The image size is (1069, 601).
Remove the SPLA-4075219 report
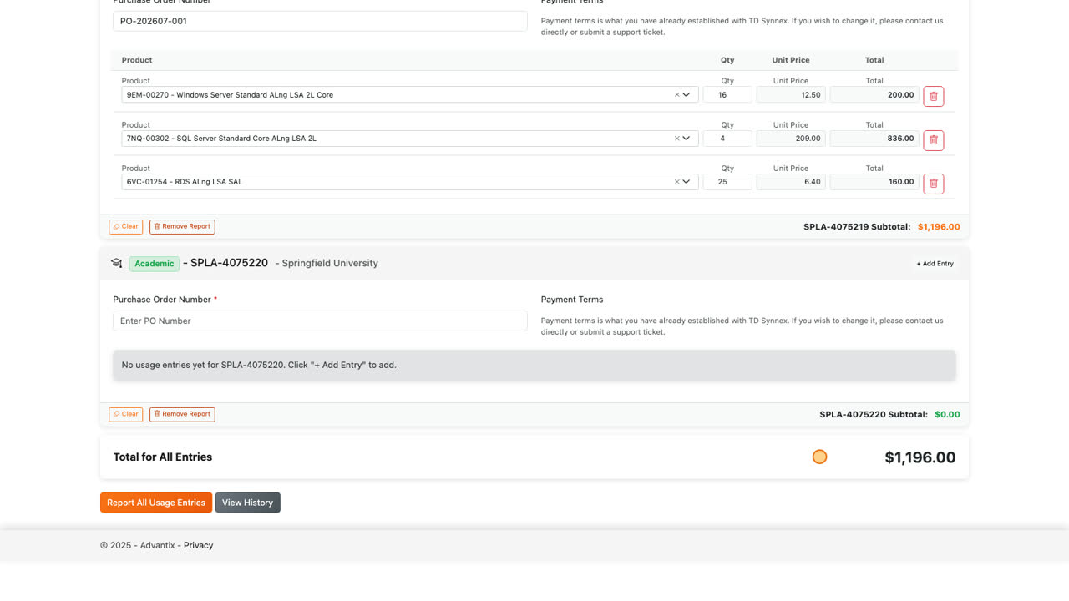[182, 226]
